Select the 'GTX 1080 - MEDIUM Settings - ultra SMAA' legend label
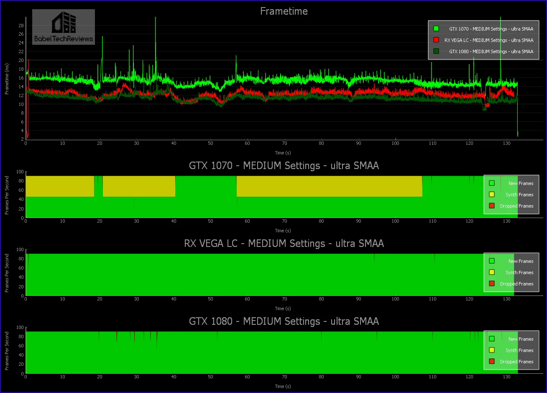547x393 pixels. pyautogui.click(x=491, y=51)
